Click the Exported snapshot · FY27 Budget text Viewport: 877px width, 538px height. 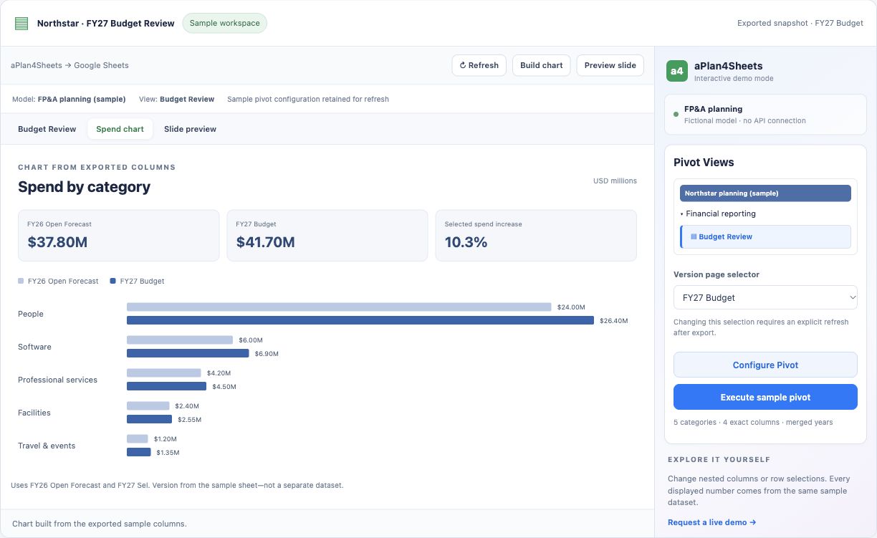[800, 23]
